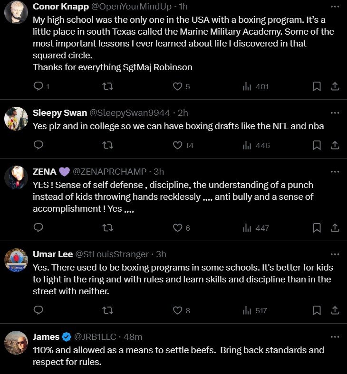Click James's profile avatar
The height and width of the screenshot is (374, 347).
point(16,343)
